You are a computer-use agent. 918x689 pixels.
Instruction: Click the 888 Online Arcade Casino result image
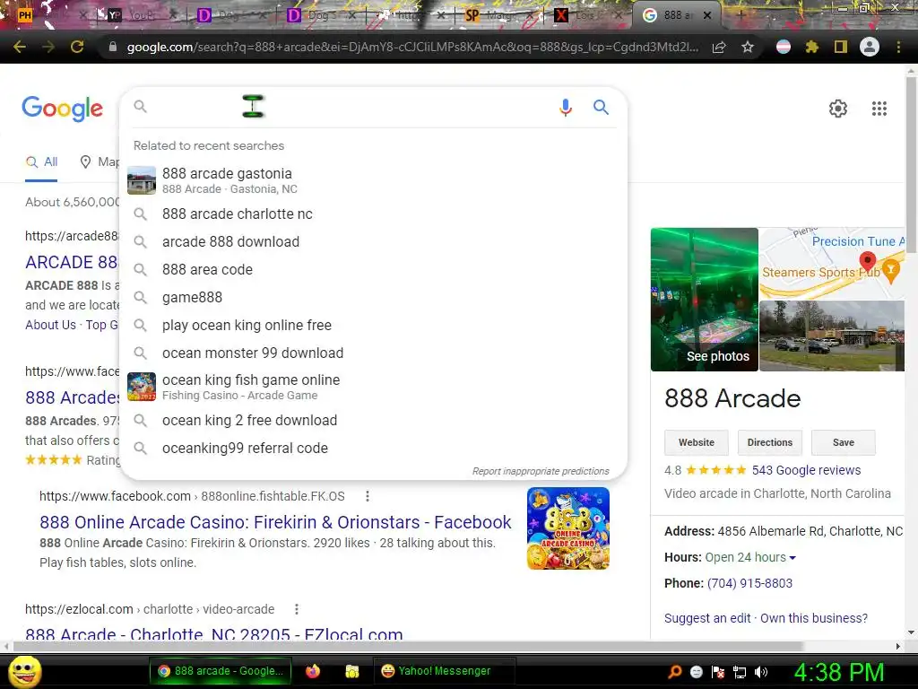tap(567, 528)
